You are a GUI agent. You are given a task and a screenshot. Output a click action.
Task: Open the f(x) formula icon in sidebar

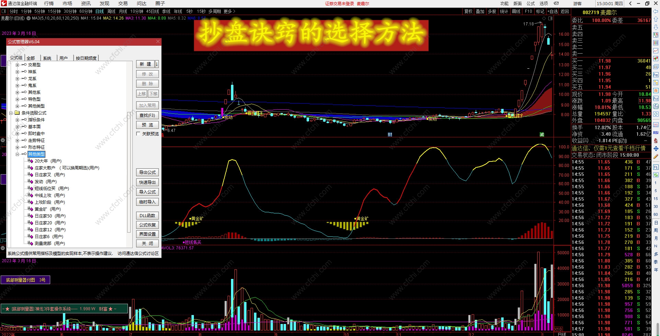tap(656, 107)
